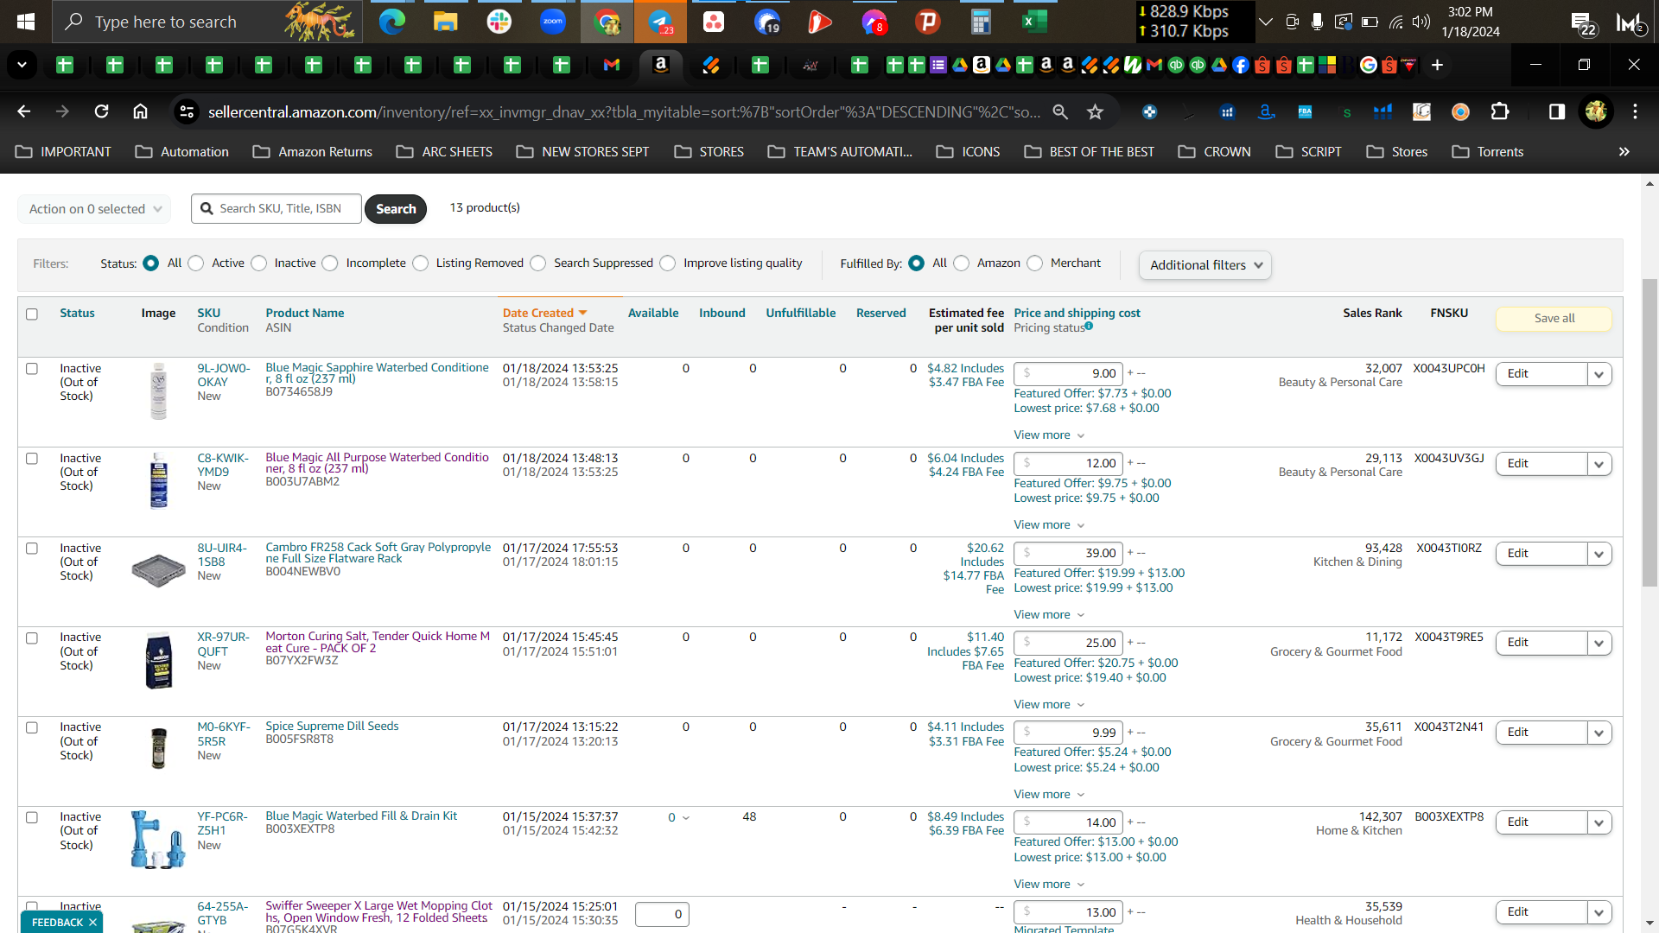This screenshot has height=933, width=1659.
Task: Reload the Seller Central page
Action: click(x=102, y=111)
